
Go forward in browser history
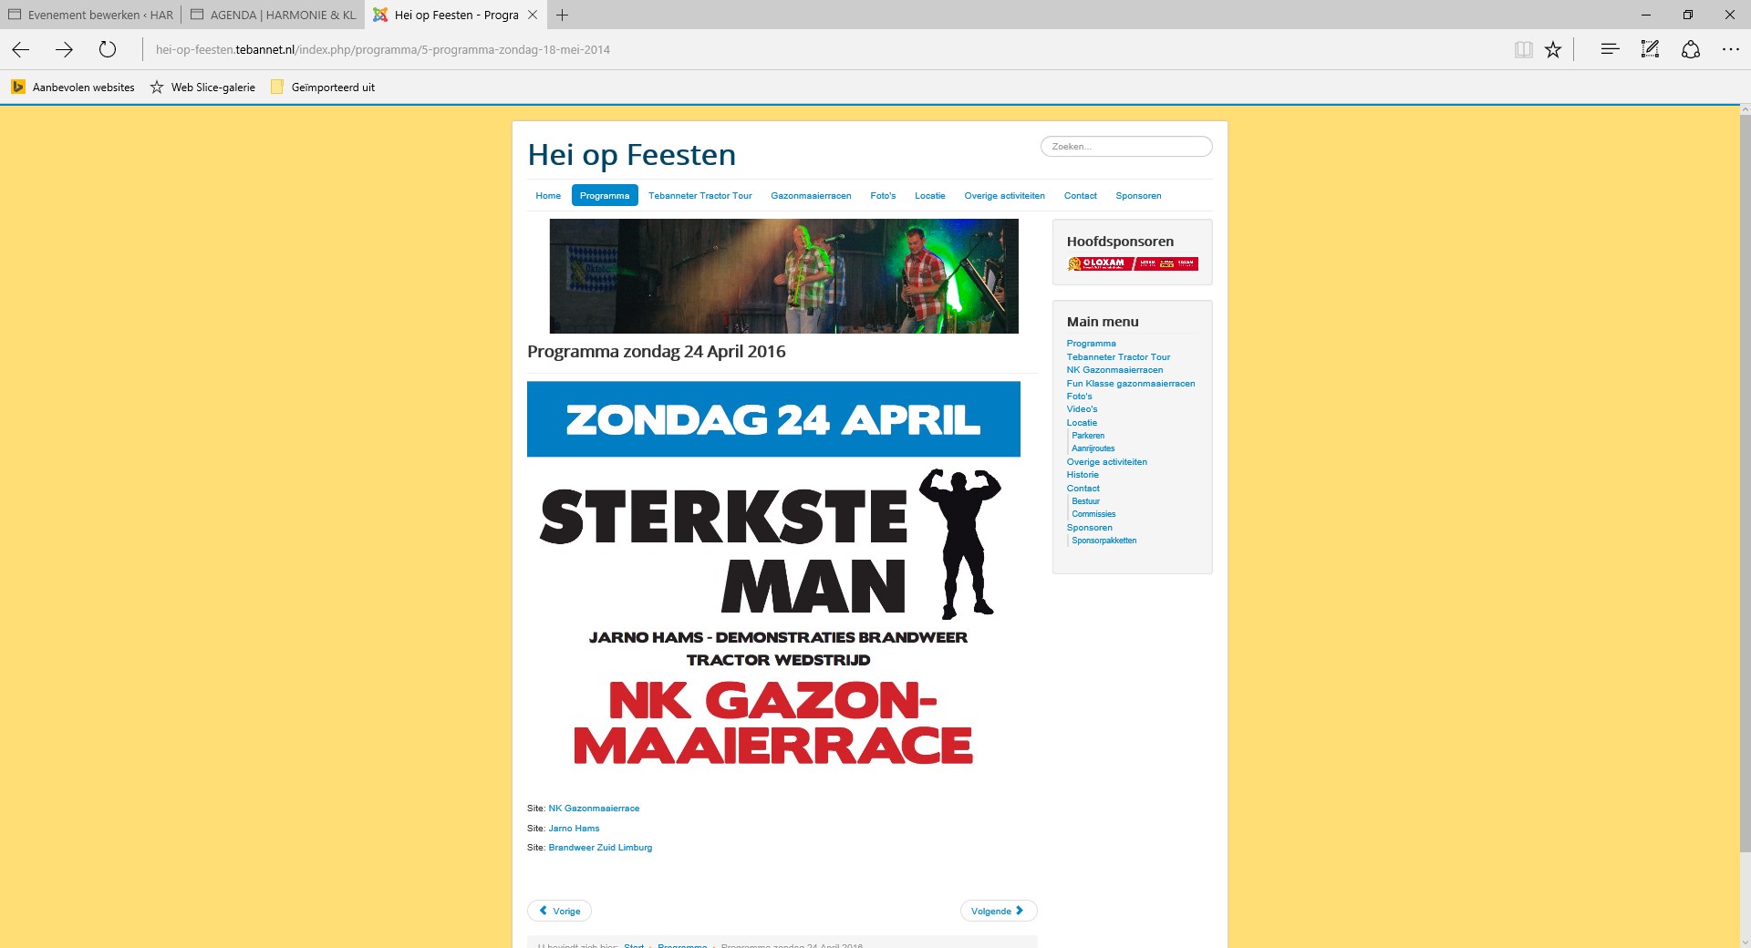[x=64, y=49]
